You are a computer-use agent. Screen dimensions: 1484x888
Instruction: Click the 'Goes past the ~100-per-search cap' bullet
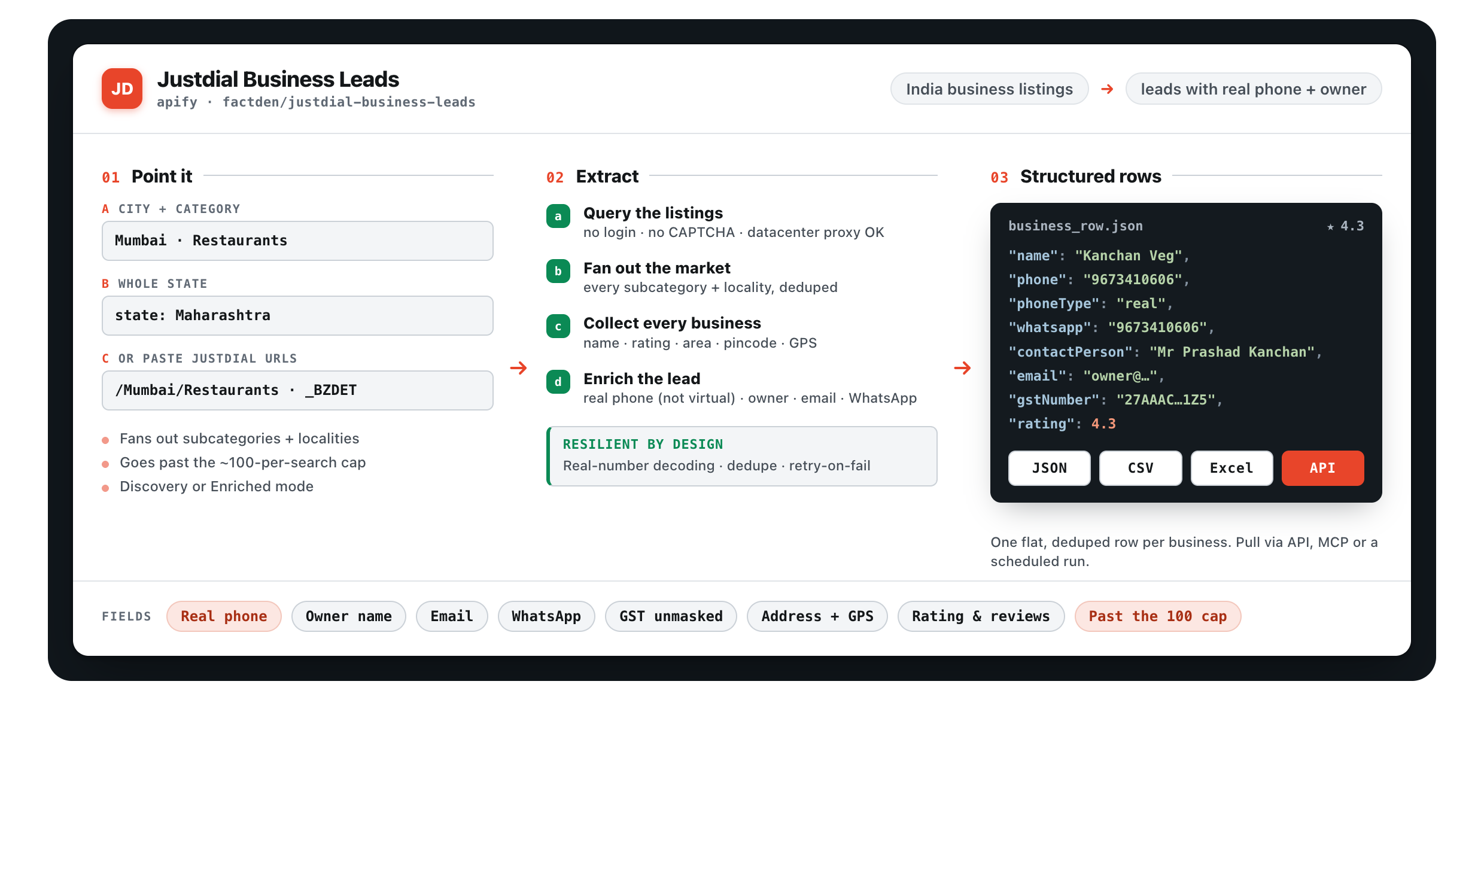[242, 463]
